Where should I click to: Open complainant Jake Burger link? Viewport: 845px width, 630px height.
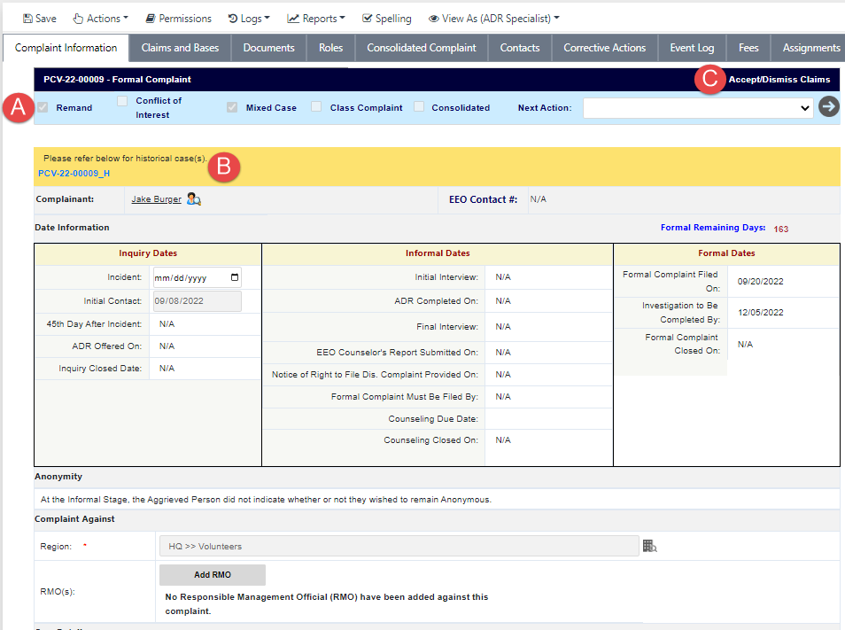[x=156, y=199]
